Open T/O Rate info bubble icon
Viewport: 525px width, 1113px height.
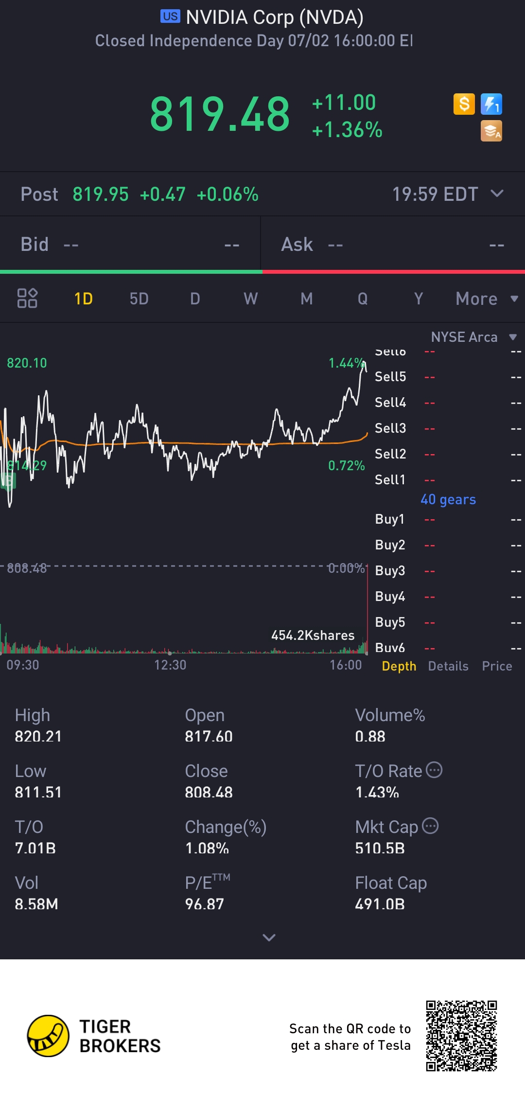click(434, 770)
